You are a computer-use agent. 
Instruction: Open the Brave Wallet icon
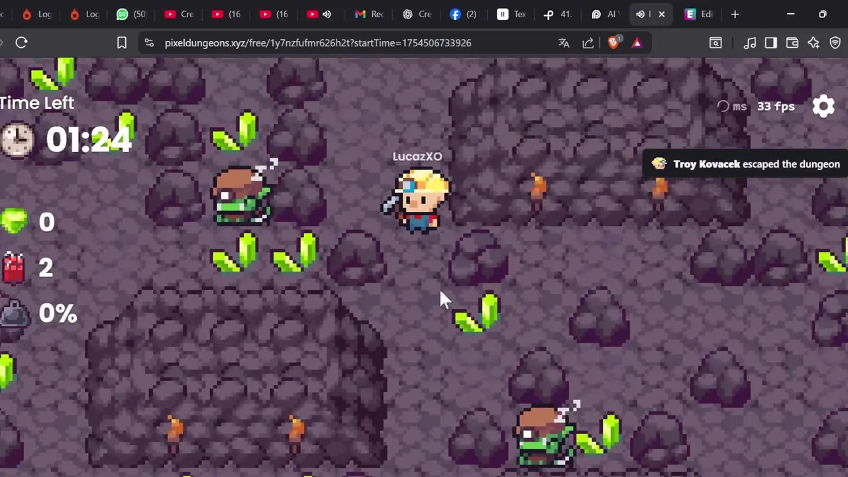point(792,42)
